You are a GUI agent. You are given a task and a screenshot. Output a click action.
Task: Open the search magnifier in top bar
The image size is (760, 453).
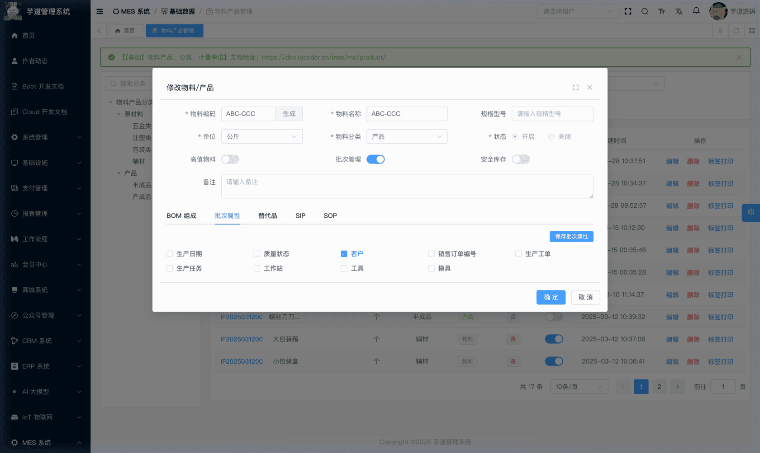pyautogui.click(x=645, y=11)
